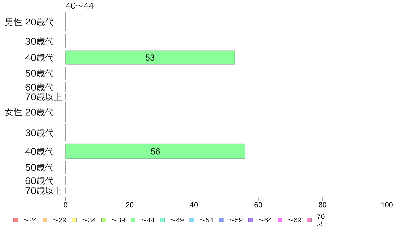This screenshot has height=245, width=396.
Task: Click the axis tick labeled 60
Action: (x=258, y=205)
